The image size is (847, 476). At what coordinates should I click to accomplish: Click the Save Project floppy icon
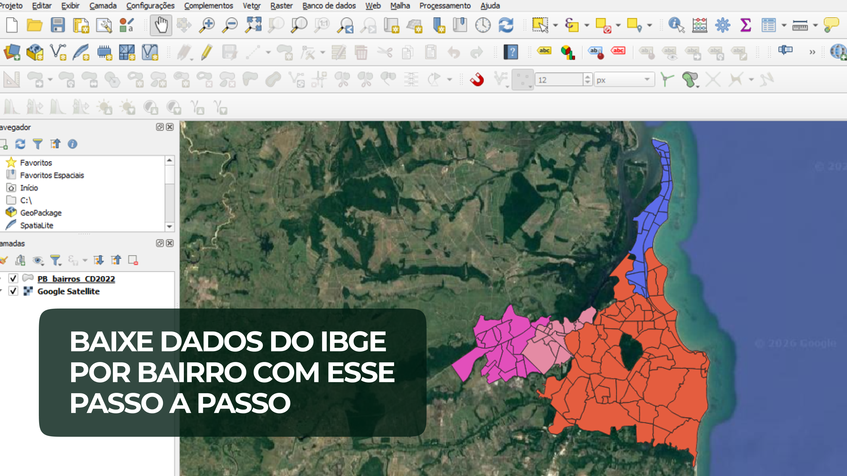tap(58, 25)
